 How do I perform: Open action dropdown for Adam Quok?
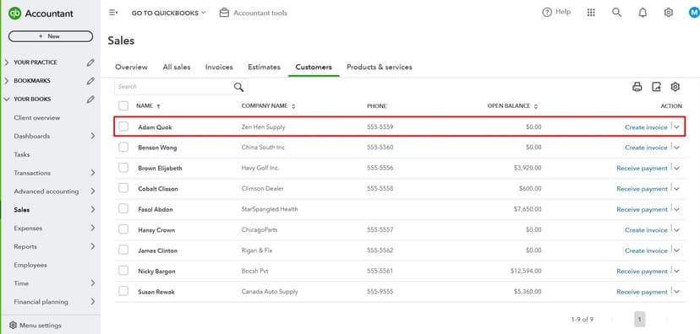(677, 127)
